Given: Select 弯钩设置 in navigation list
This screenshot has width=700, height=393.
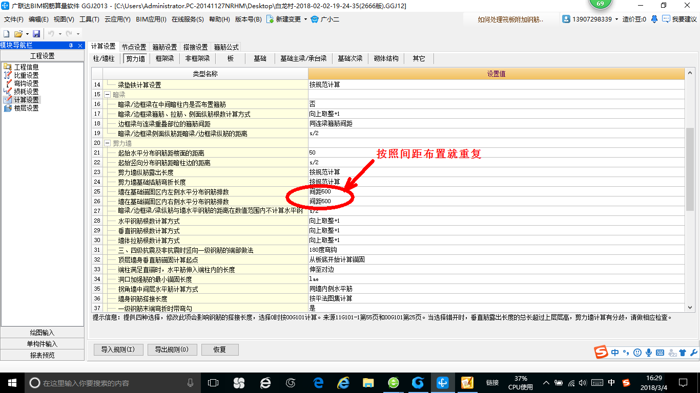Looking at the screenshot, I should coord(26,83).
